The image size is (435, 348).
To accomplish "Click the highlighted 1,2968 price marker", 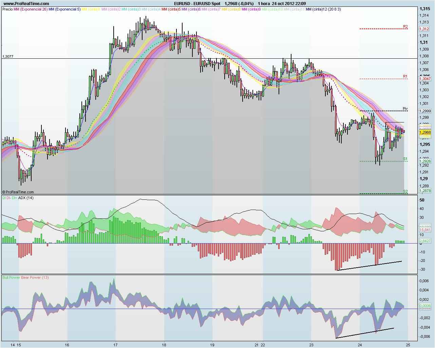I will click(x=425, y=132).
